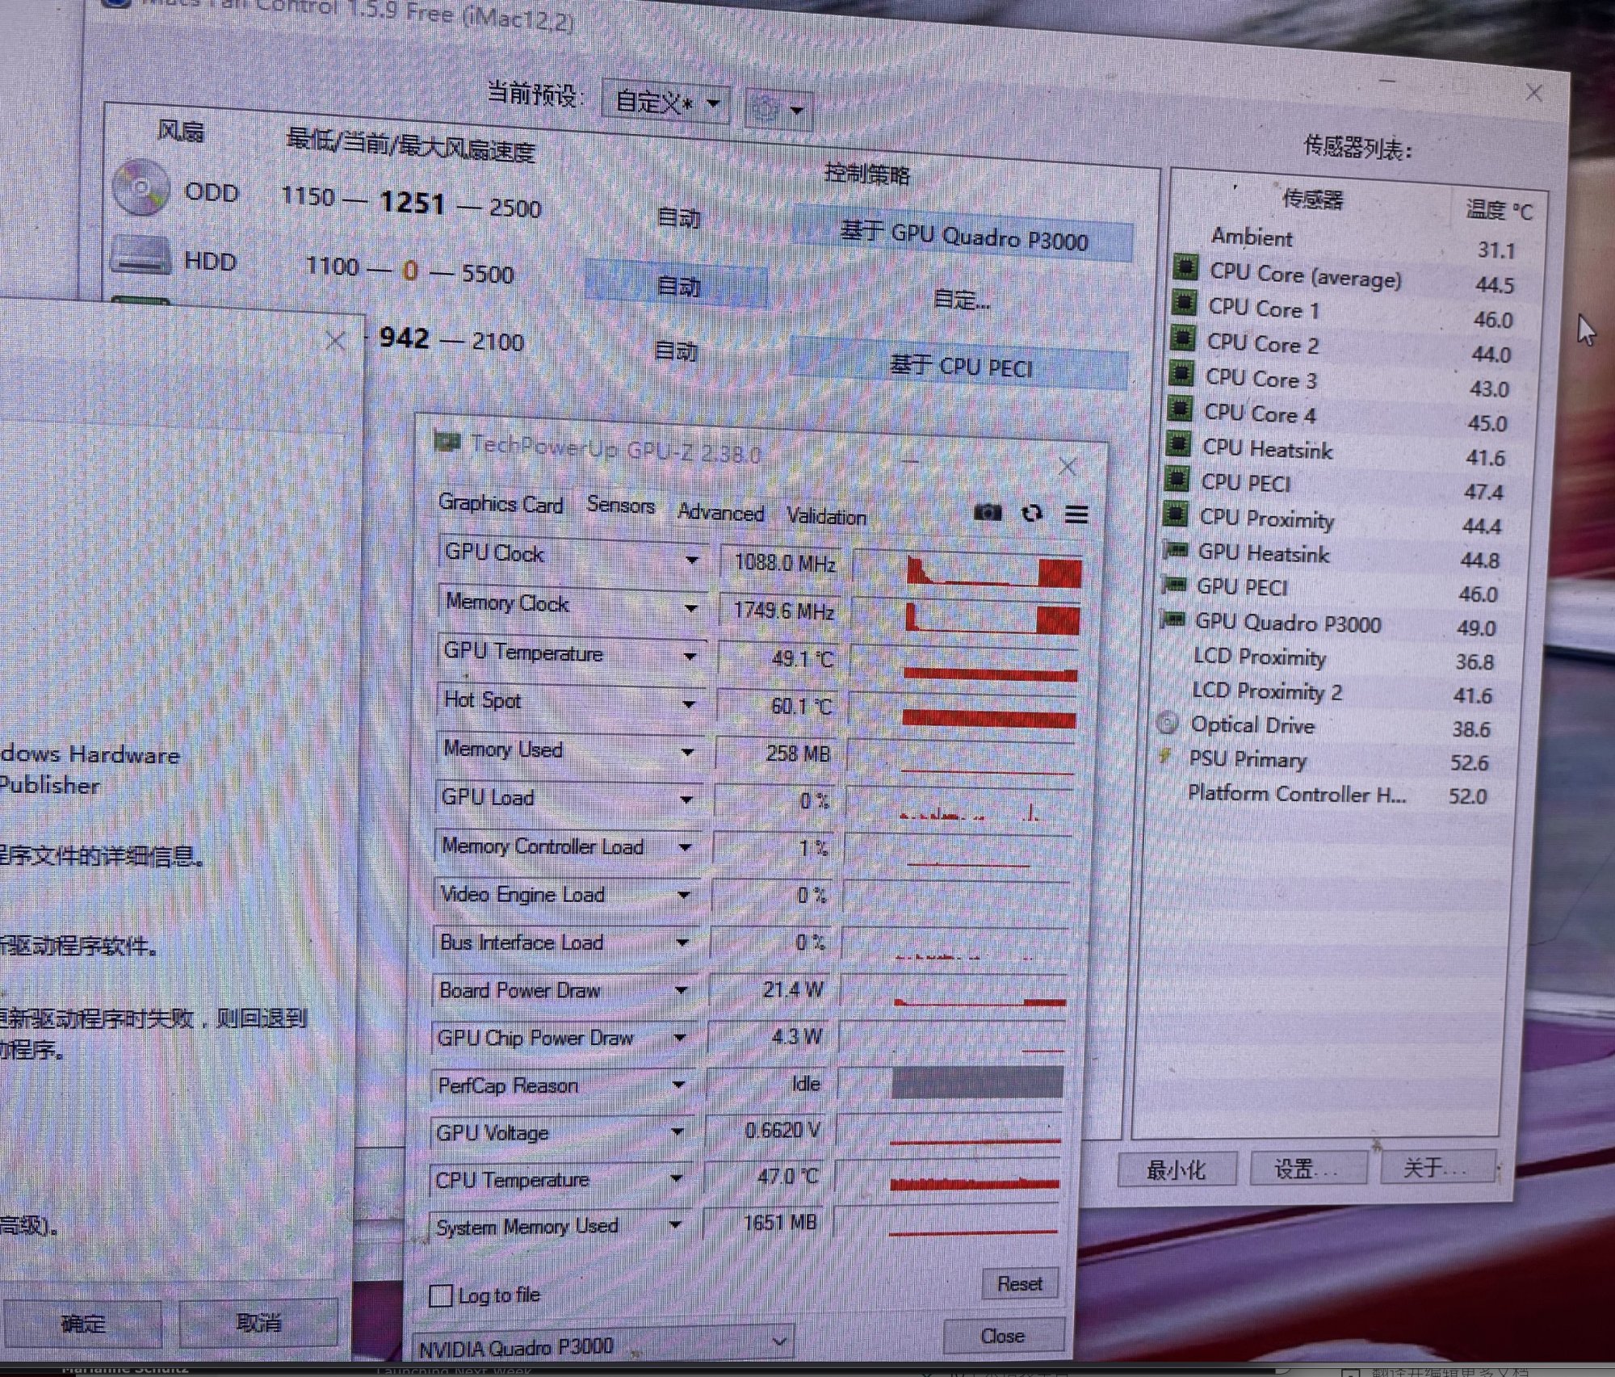Toggle the HDD fan 自动 control button
Screen dimensions: 1615x1377
pyautogui.click(x=677, y=285)
